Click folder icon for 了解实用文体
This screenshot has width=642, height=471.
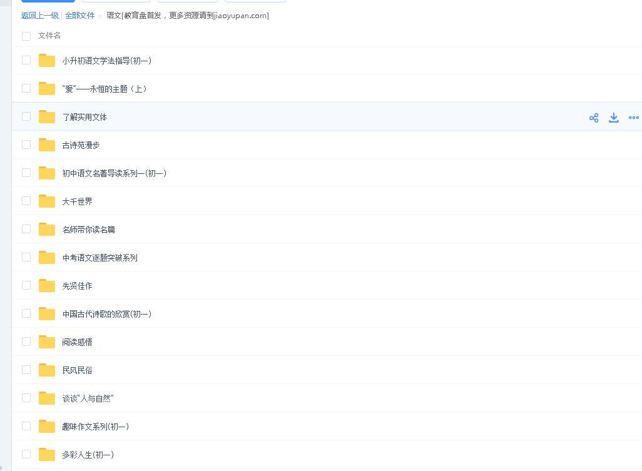coord(47,117)
